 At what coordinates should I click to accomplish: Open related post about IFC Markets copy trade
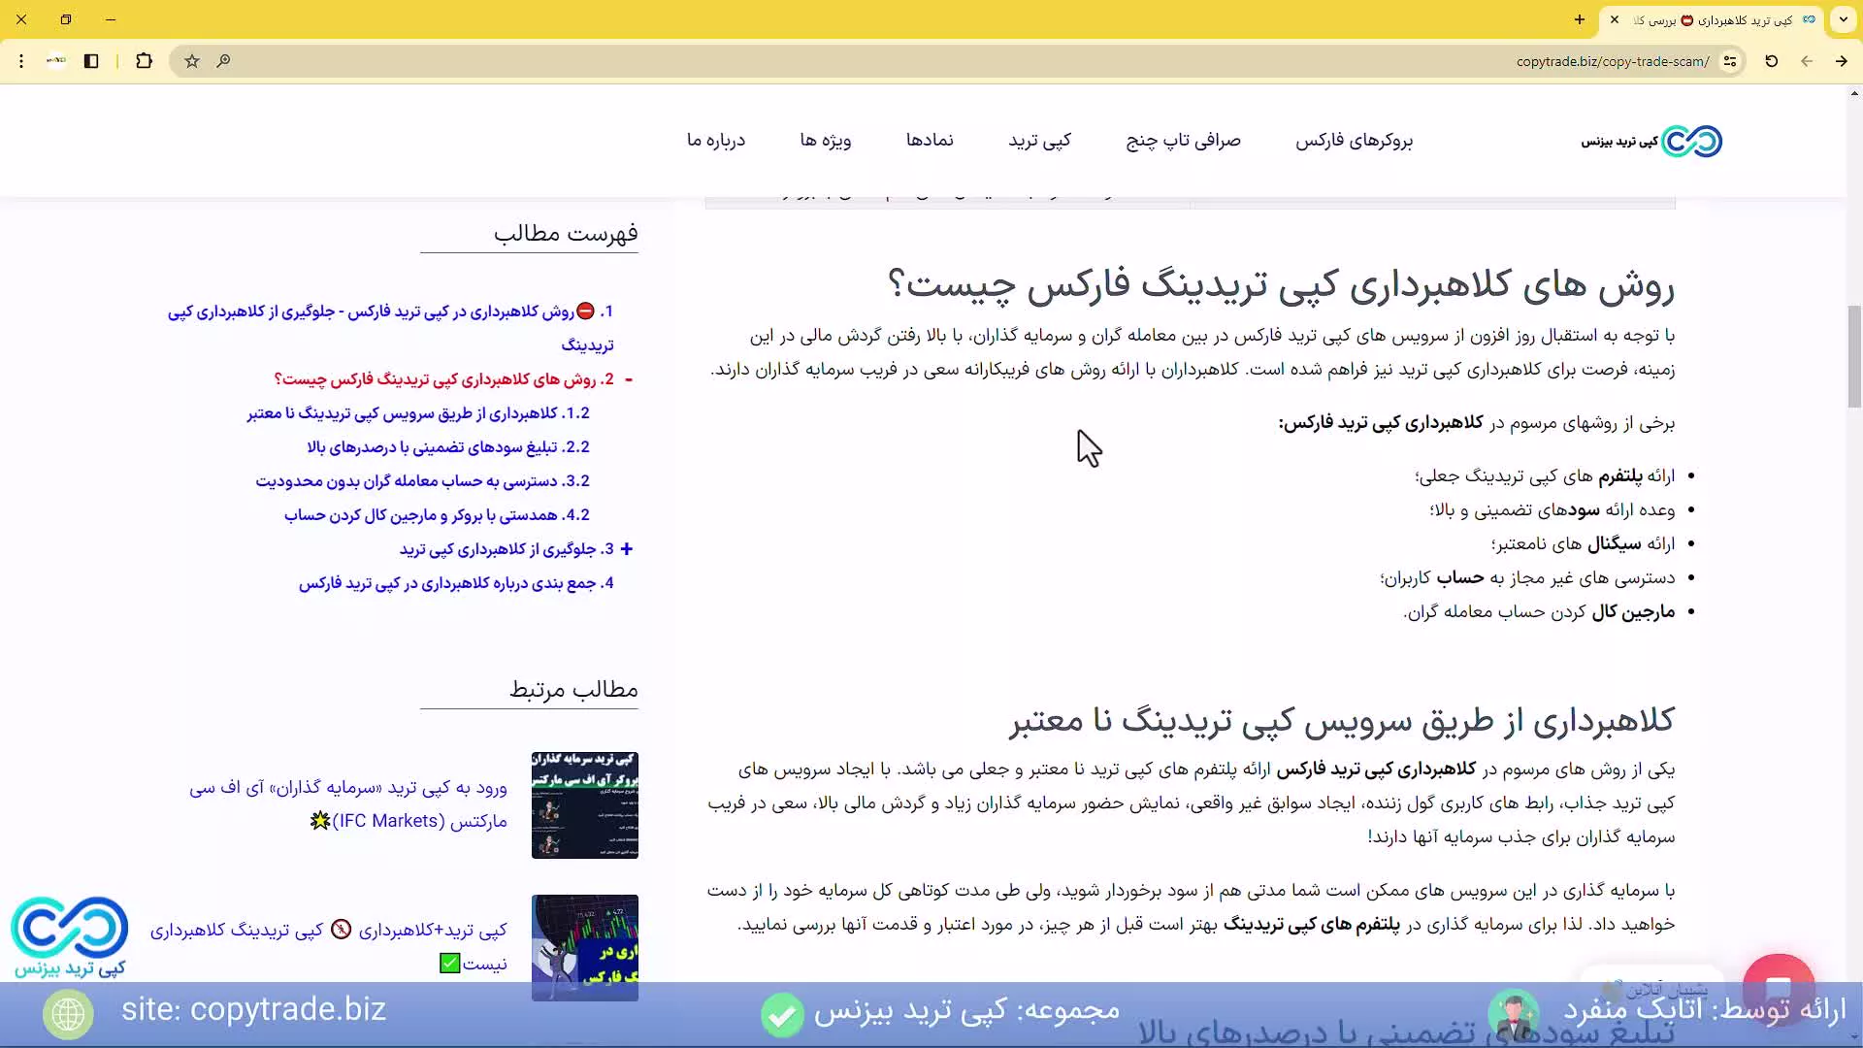[348, 804]
